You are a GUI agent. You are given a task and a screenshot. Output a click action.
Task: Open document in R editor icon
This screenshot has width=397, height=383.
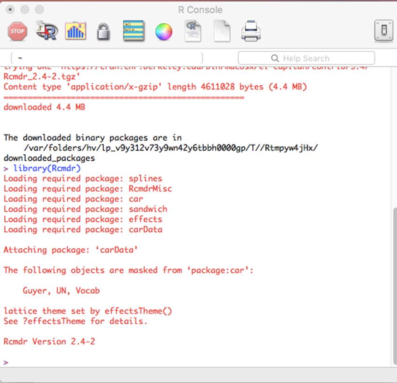tap(192, 32)
